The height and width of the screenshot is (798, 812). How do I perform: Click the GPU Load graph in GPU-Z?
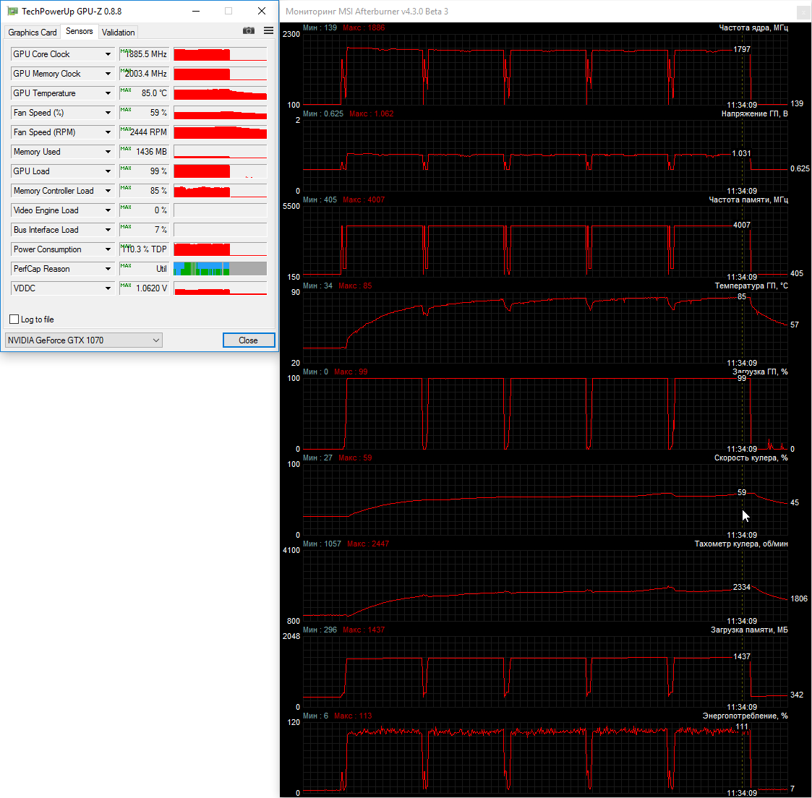coord(220,171)
